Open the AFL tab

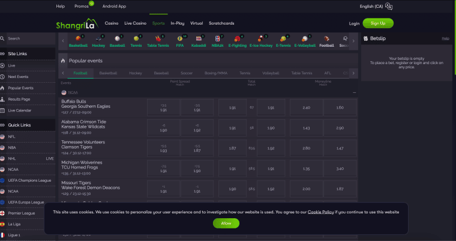(328, 73)
